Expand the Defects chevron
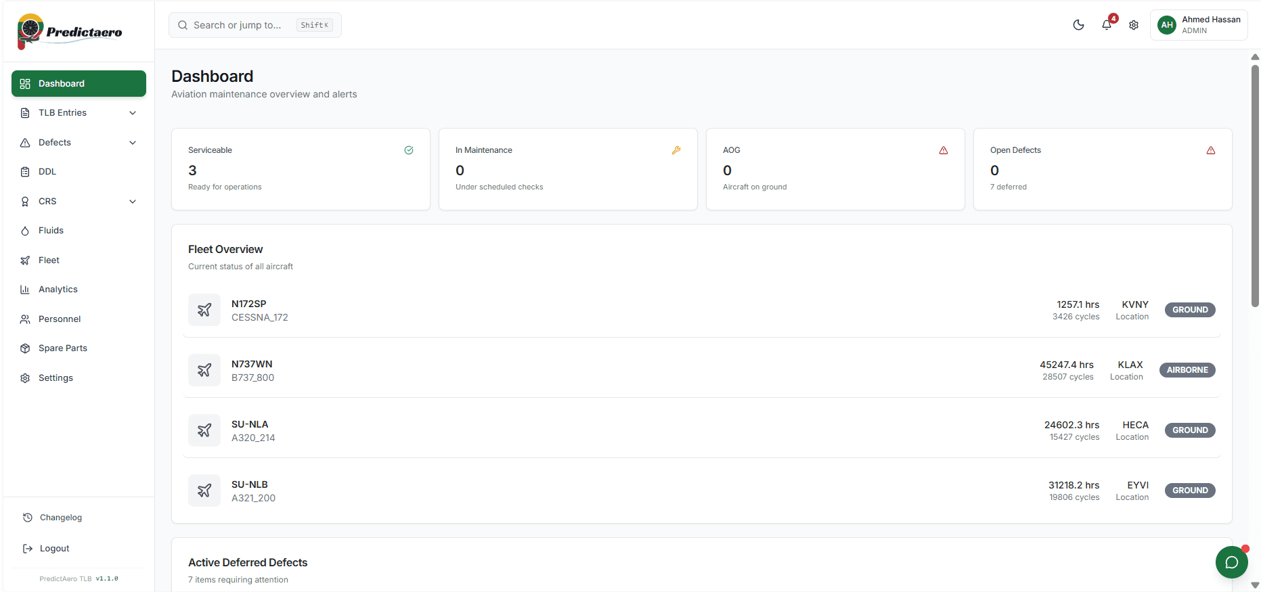1261x592 pixels. click(133, 142)
